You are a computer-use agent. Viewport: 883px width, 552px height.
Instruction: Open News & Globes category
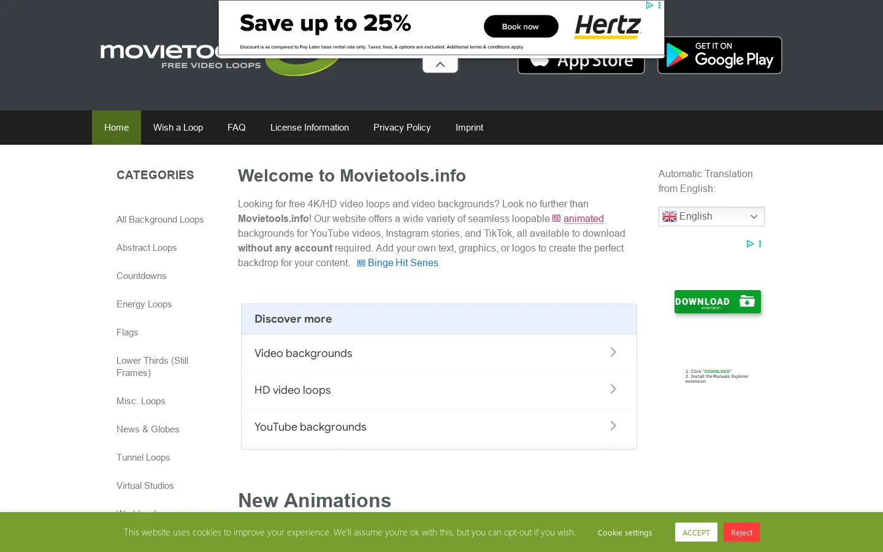(x=148, y=429)
